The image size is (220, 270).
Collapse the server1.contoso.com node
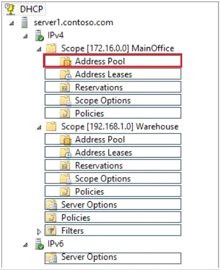coord(12,24)
